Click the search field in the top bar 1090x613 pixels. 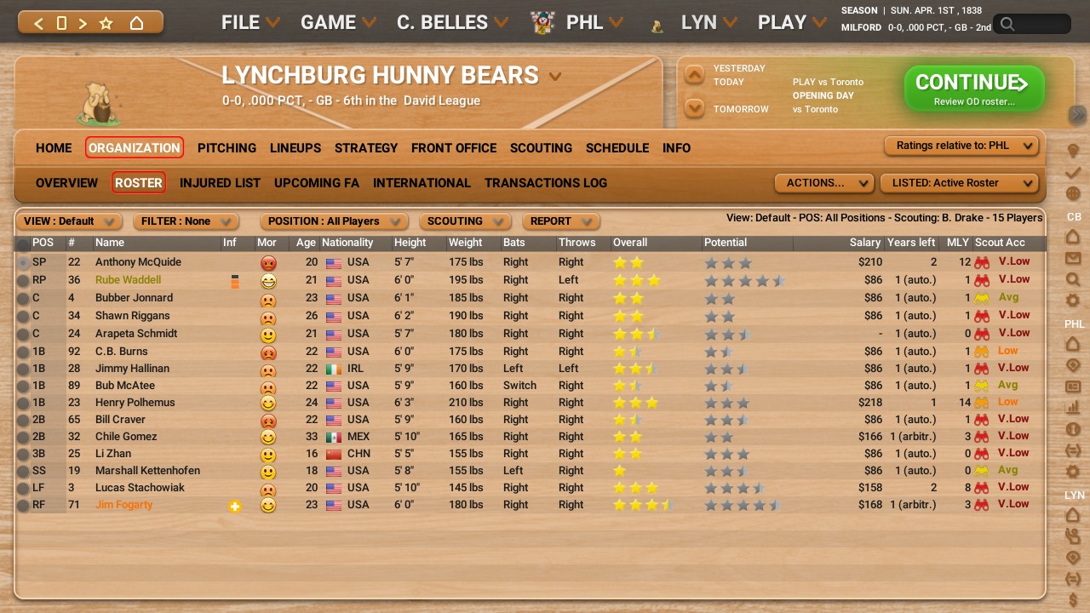[x=1031, y=25]
